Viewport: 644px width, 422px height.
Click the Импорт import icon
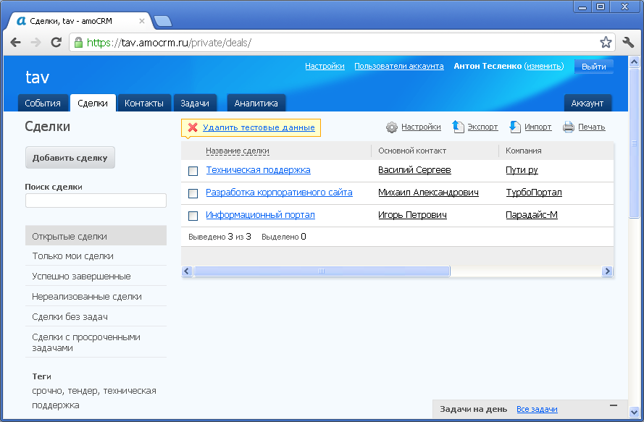coord(515,126)
